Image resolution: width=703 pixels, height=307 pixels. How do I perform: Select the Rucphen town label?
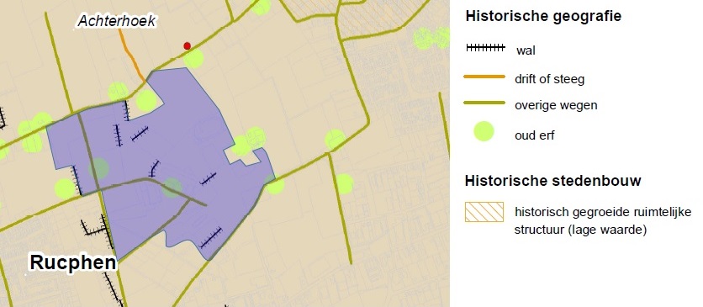73,262
